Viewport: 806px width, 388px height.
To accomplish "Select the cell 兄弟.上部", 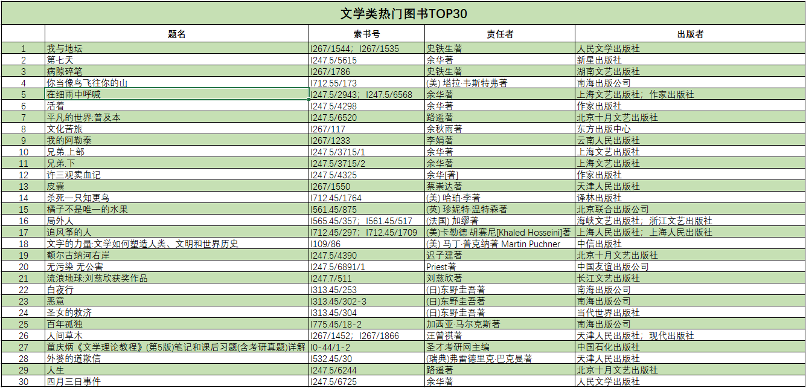I will [x=177, y=152].
